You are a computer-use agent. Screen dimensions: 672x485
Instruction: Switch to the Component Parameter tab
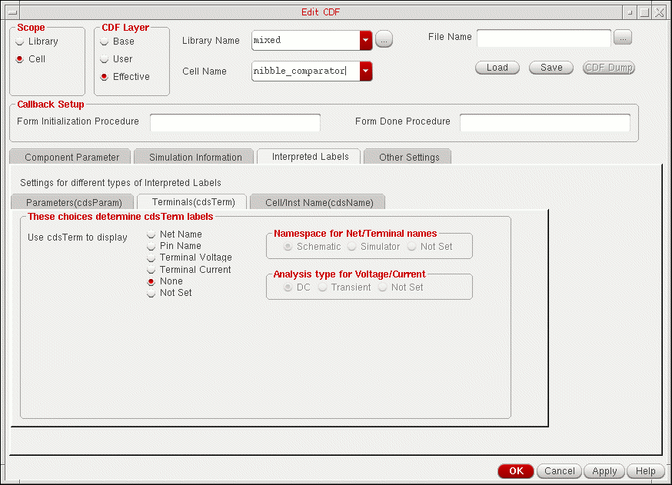[72, 157]
